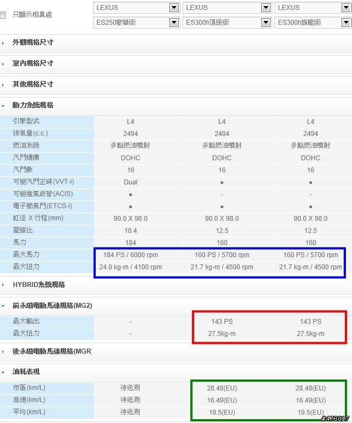Expand the 外觀規格尺寸 section
The image size is (352, 423).
33,42
